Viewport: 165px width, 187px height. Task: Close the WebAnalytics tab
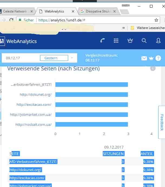tap(73, 11)
